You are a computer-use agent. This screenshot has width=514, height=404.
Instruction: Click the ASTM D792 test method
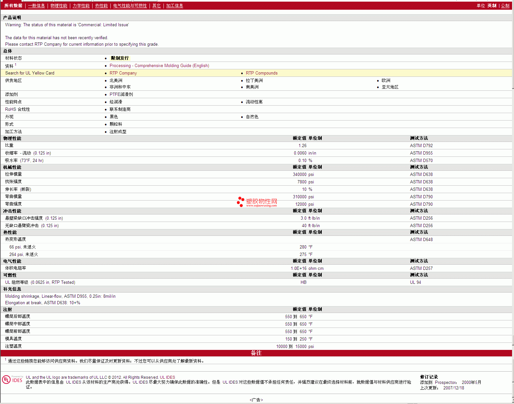click(x=421, y=146)
